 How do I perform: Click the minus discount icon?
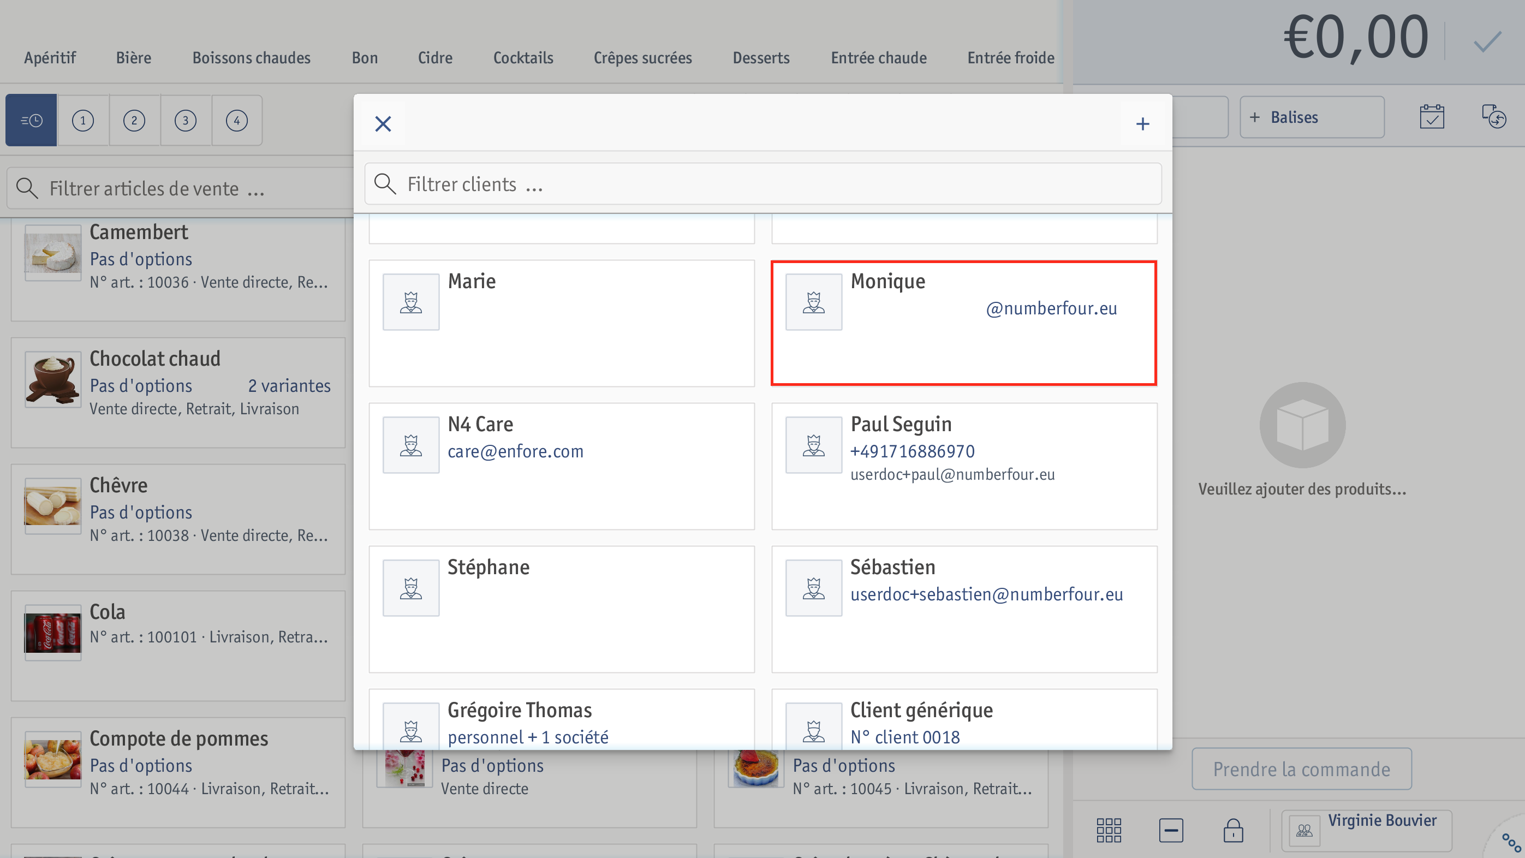tap(1171, 830)
